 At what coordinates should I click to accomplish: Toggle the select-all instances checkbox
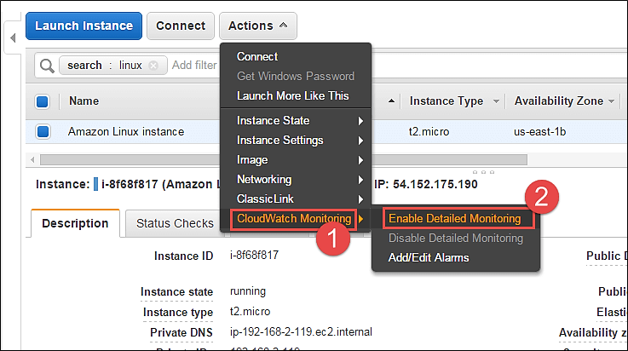pyautogui.click(x=43, y=101)
